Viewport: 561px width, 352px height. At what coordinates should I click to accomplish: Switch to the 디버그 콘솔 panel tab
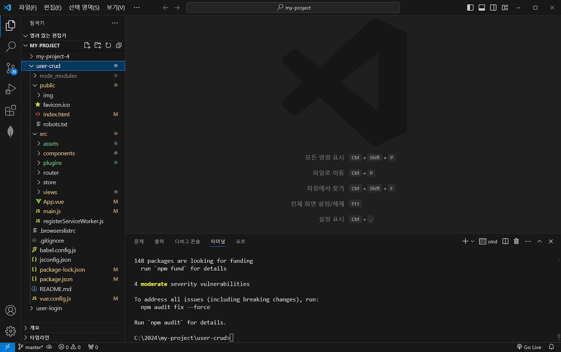(x=187, y=241)
